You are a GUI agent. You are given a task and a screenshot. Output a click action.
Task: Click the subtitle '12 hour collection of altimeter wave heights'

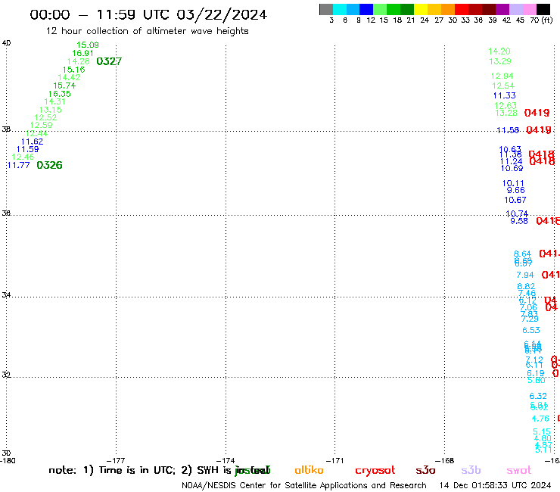coord(147,31)
